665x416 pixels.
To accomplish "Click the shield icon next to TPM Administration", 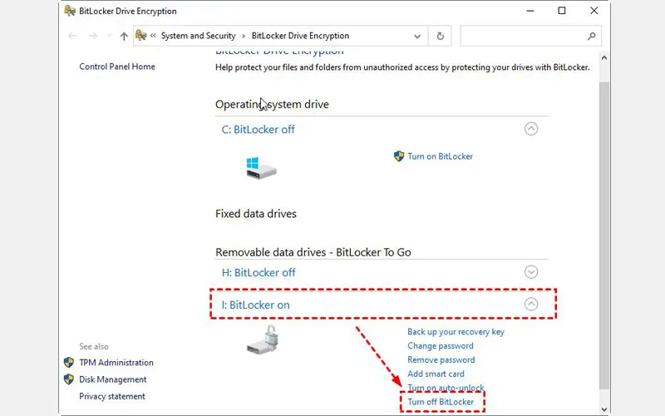I will (x=69, y=363).
